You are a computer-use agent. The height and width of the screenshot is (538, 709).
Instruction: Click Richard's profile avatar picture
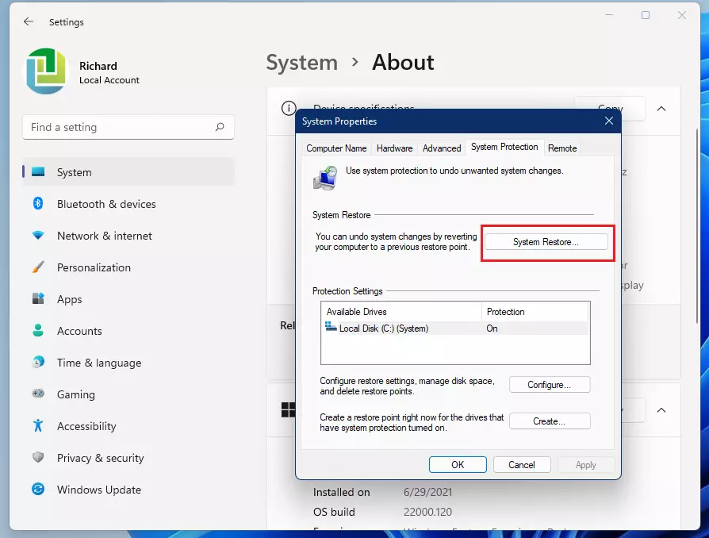point(46,71)
